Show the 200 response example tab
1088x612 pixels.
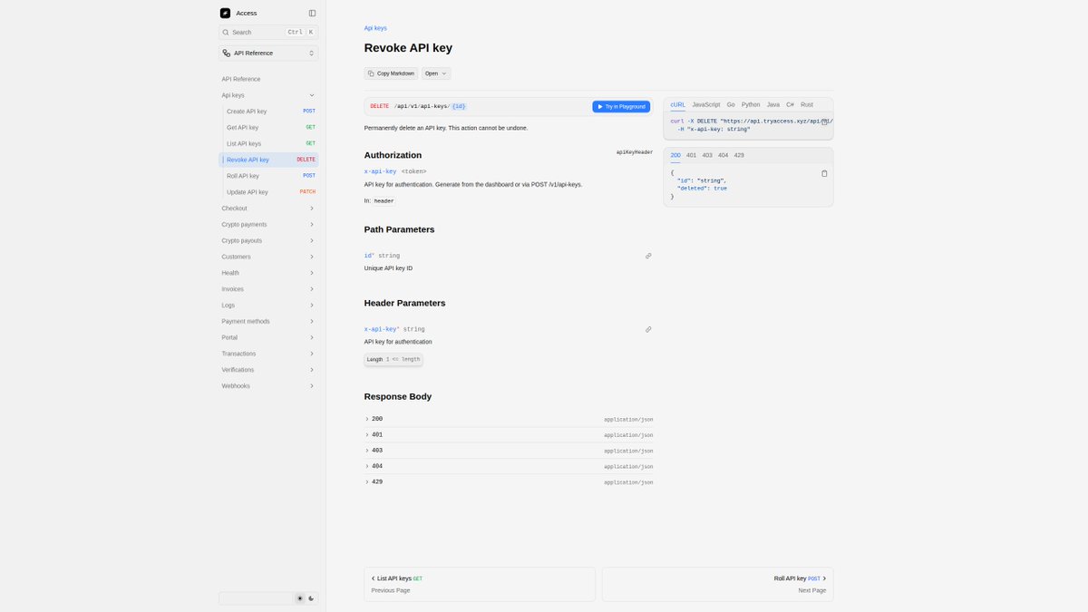(x=676, y=155)
